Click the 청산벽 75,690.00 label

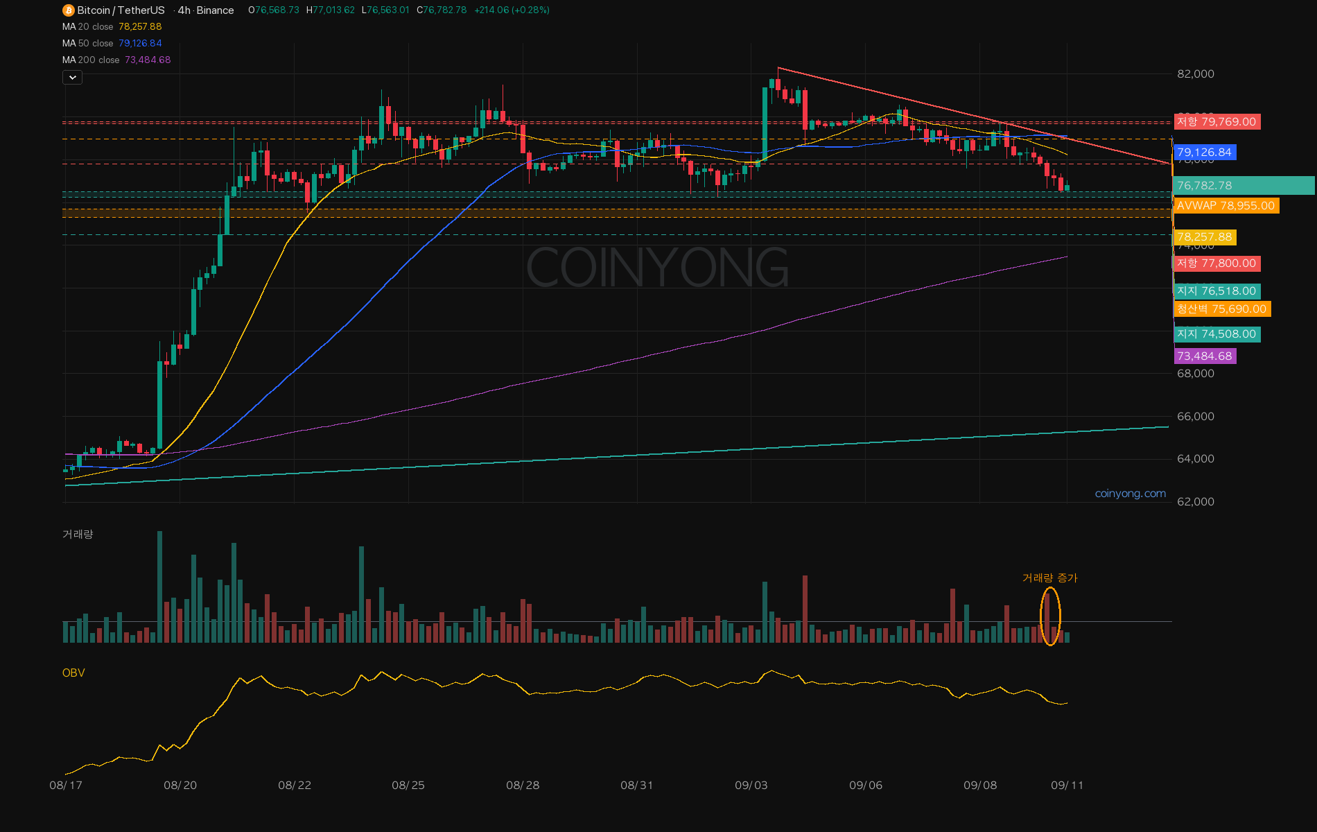1222,309
